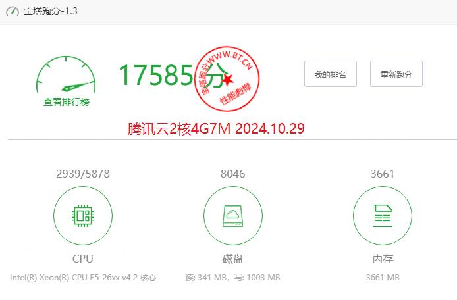457x300 pixels.
Task: Select the 17585 total score text
Action: click(156, 75)
